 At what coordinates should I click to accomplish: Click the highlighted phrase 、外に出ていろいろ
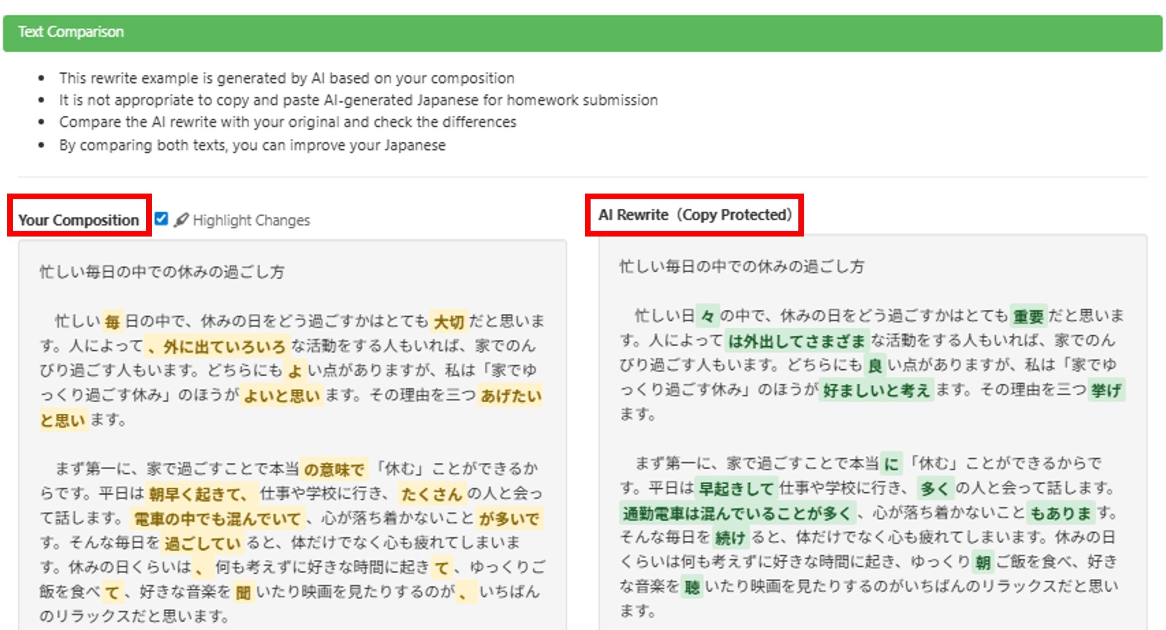pos(217,347)
